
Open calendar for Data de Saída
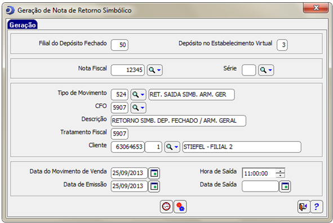tap(285, 186)
